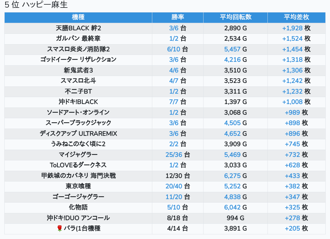The image size is (330, 239).
Task: Select the スマスロ北斗 machine name
Action: pos(78,81)
